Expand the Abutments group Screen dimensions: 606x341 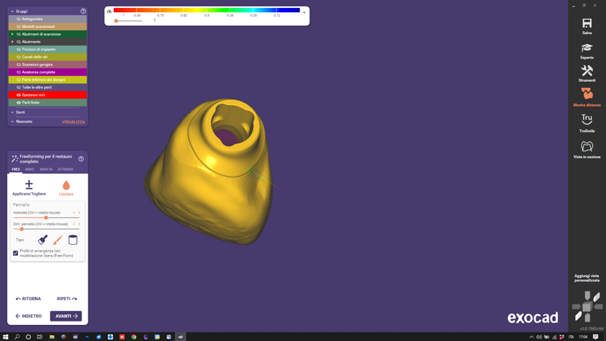[x=12, y=42]
